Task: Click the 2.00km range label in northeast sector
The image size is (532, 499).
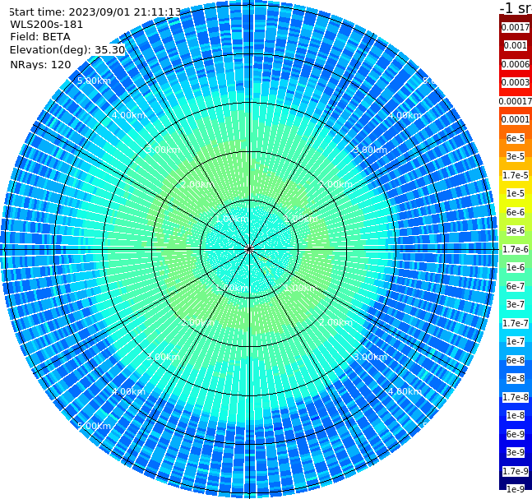Action: (x=336, y=184)
